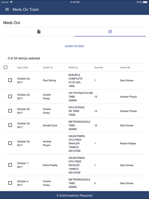
Task: Sort by the Medicine column header
Action: click(x=73, y=68)
